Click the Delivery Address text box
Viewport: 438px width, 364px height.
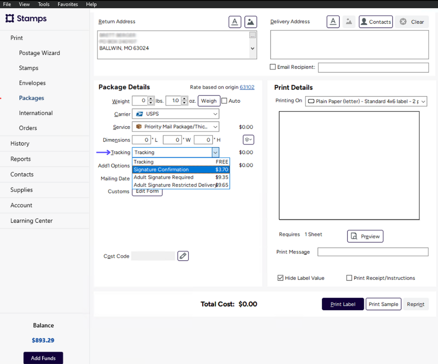pos(349,45)
